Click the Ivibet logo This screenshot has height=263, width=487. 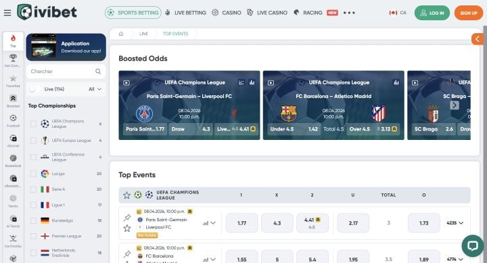click(47, 12)
